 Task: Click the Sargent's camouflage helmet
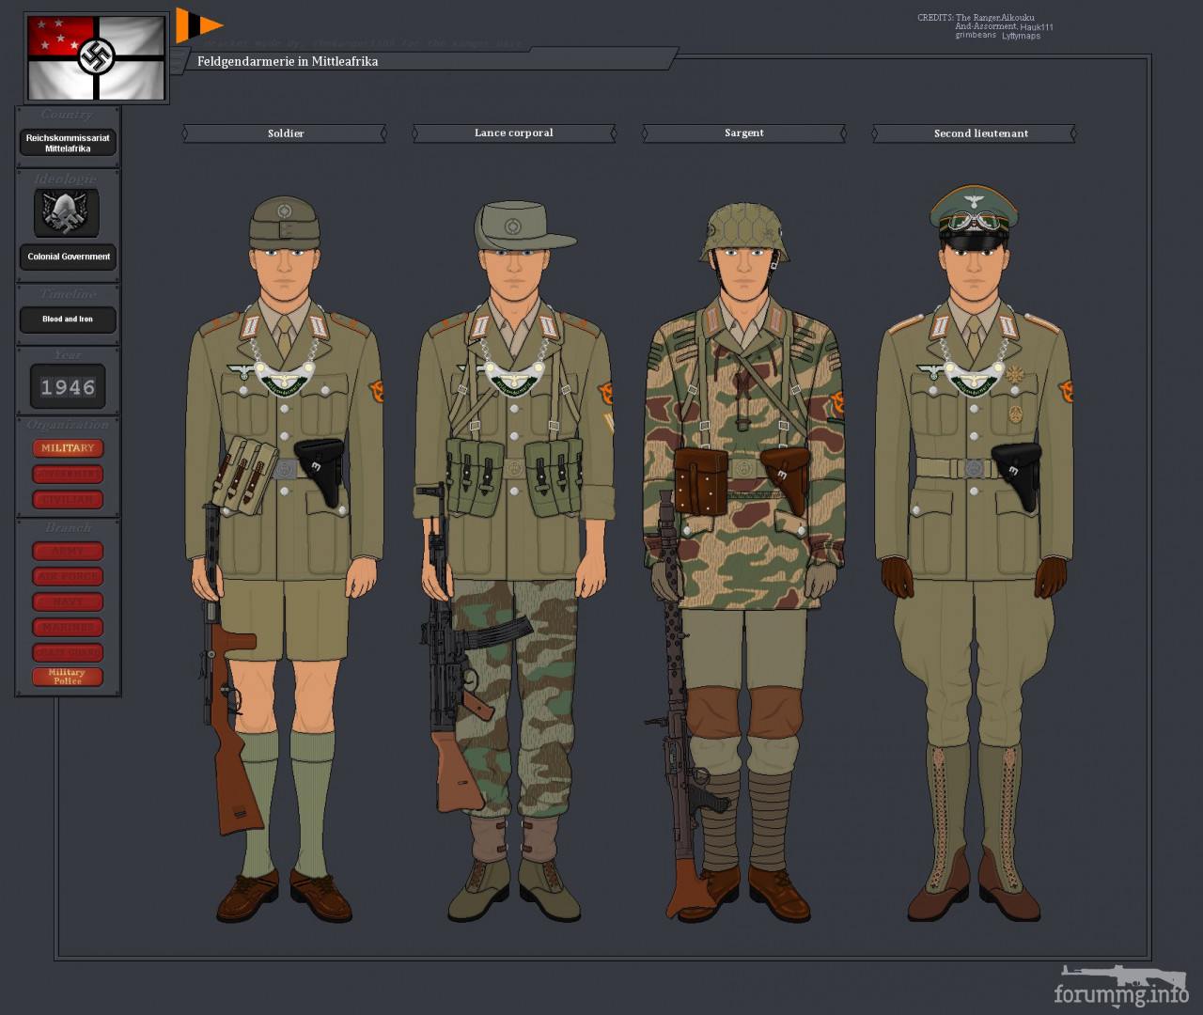pyautogui.click(x=744, y=231)
